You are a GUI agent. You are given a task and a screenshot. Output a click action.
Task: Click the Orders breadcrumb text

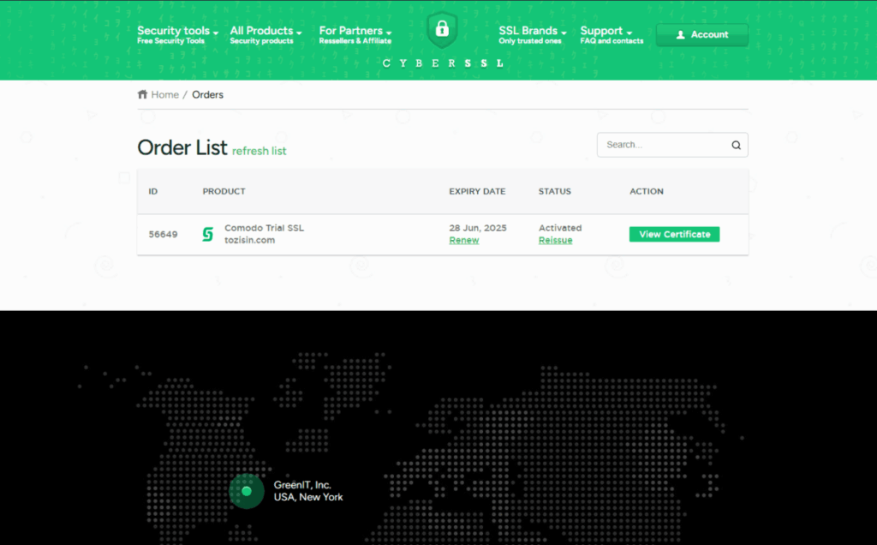point(207,94)
